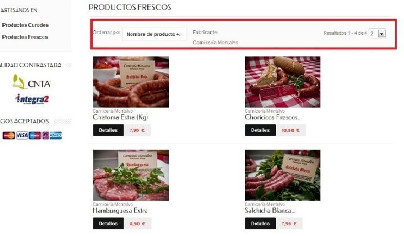Open the Nombre de producto sort dropdown
This screenshot has width=404, height=236.
tap(154, 34)
